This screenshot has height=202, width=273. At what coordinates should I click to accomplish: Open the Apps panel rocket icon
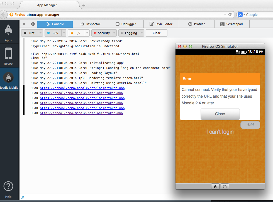click(x=8, y=30)
